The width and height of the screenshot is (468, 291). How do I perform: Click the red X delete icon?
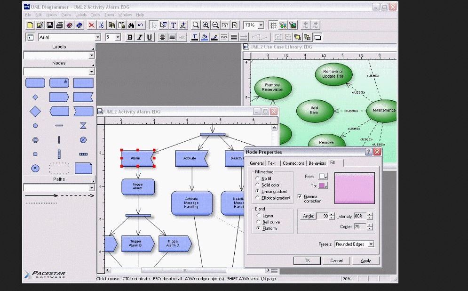tap(91, 25)
